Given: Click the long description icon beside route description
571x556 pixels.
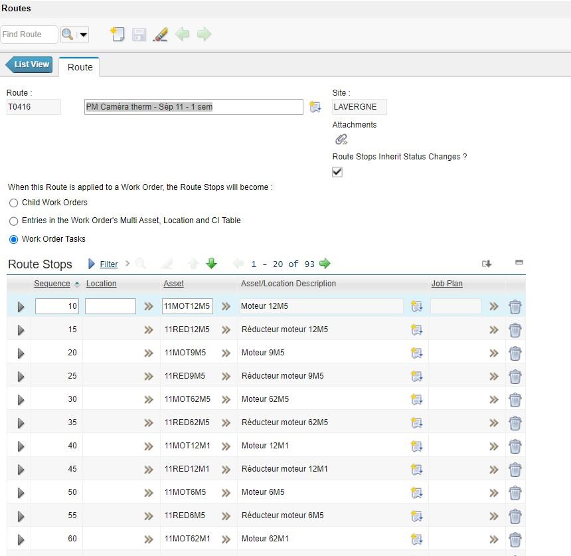Looking at the screenshot, I should [315, 107].
